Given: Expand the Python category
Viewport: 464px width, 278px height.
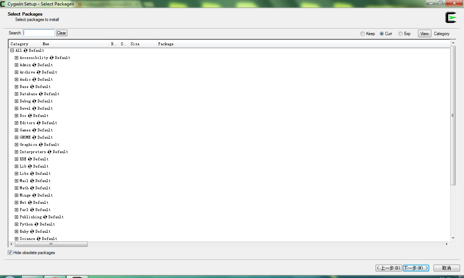Looking at the screenshot, I should [17, 224].
